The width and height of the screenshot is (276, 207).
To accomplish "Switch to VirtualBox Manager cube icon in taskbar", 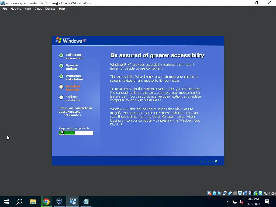I will (x=59, y=202).
